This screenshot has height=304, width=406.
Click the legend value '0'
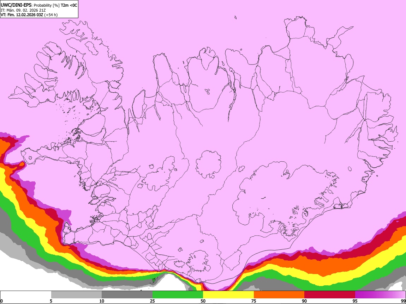[1, 301]
